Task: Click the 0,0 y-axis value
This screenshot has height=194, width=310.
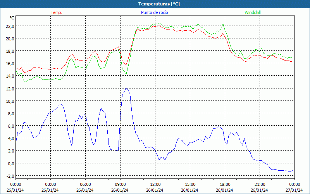Action: (x=11, y=163)
